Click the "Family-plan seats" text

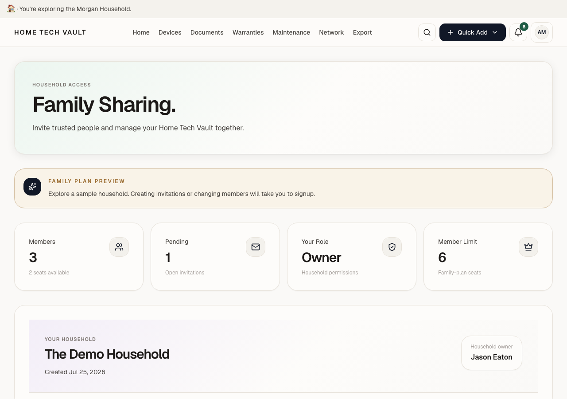point(459,273)
